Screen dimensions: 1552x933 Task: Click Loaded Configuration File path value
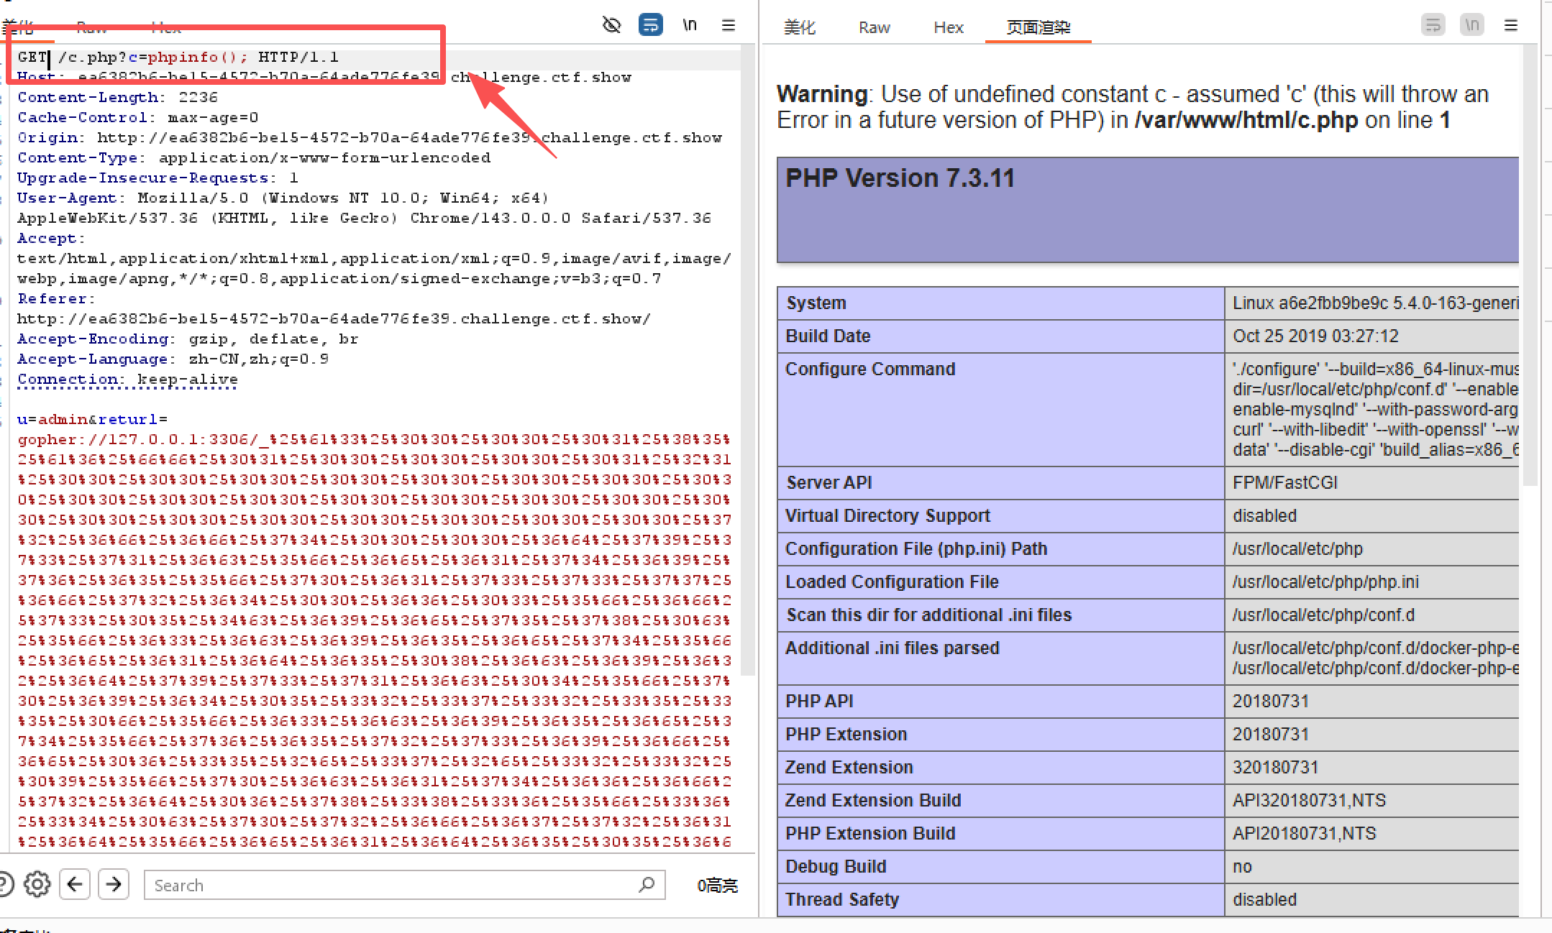point(1325,582)
